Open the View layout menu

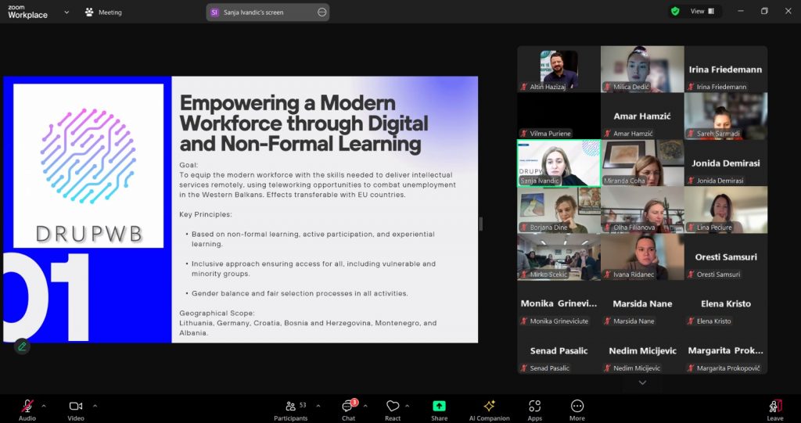[x=701, y=12]
